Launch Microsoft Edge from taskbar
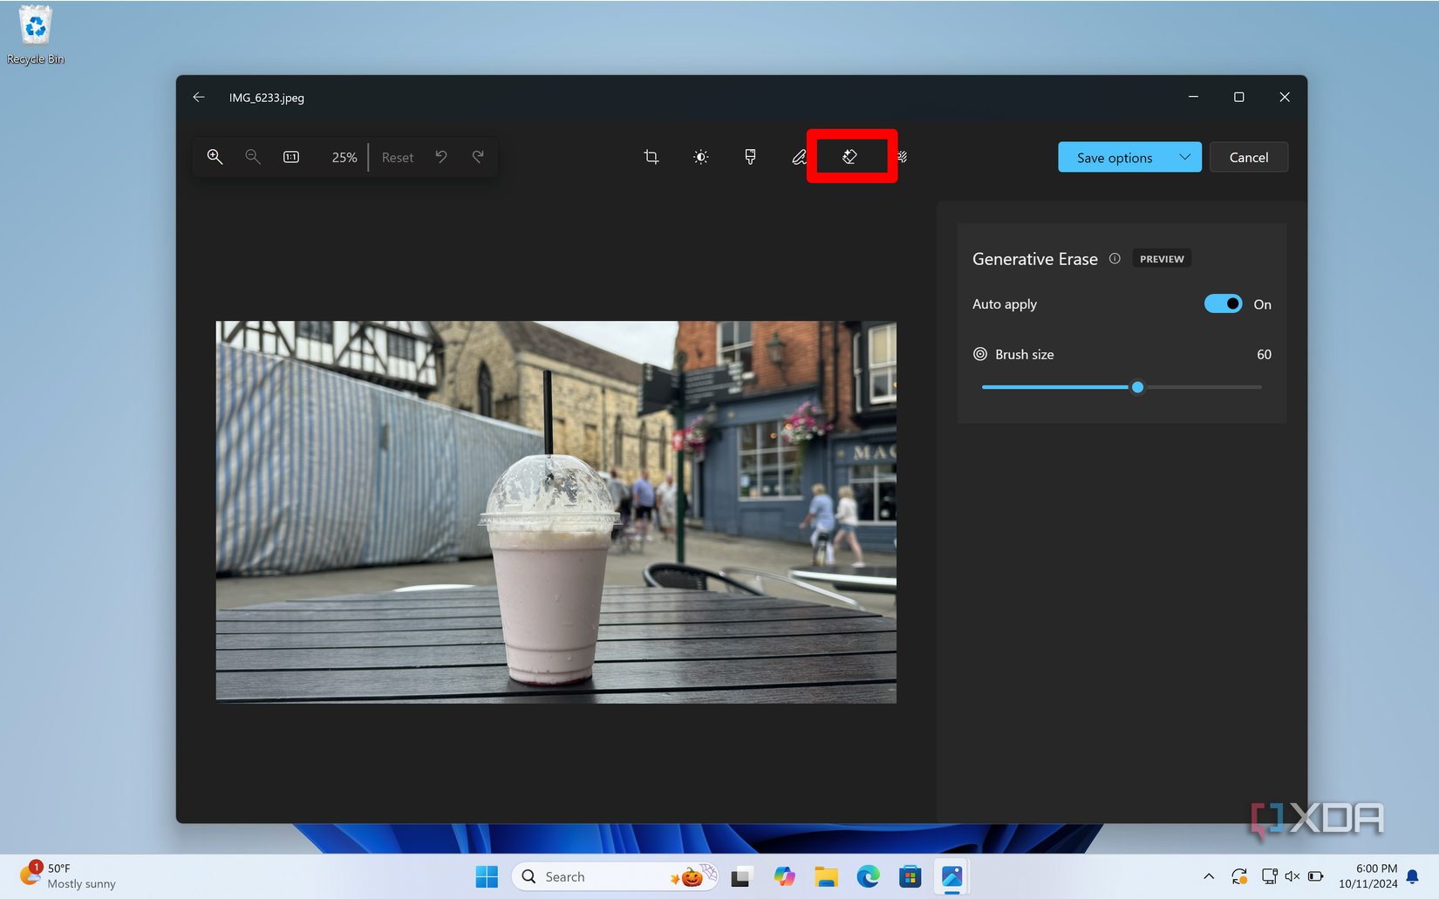This screenshot has width=1439, height=899. 868,876
